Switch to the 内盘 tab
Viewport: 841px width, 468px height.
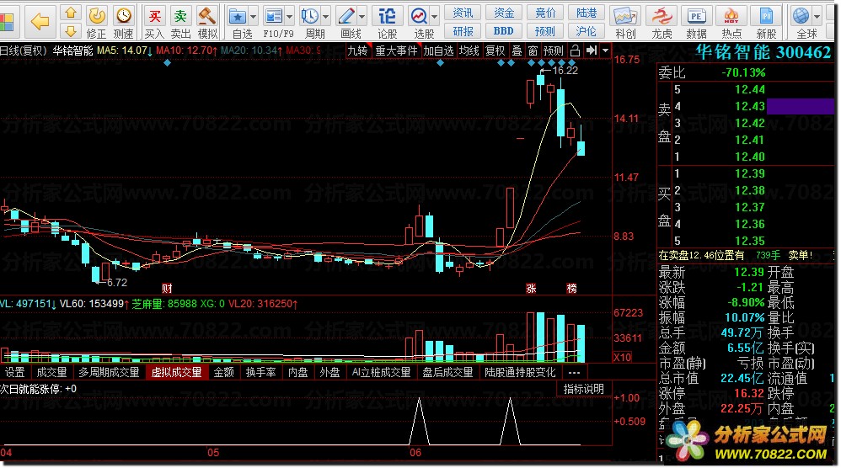point(297,372)
